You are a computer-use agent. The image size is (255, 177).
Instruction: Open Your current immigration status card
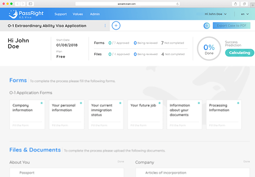106,115
